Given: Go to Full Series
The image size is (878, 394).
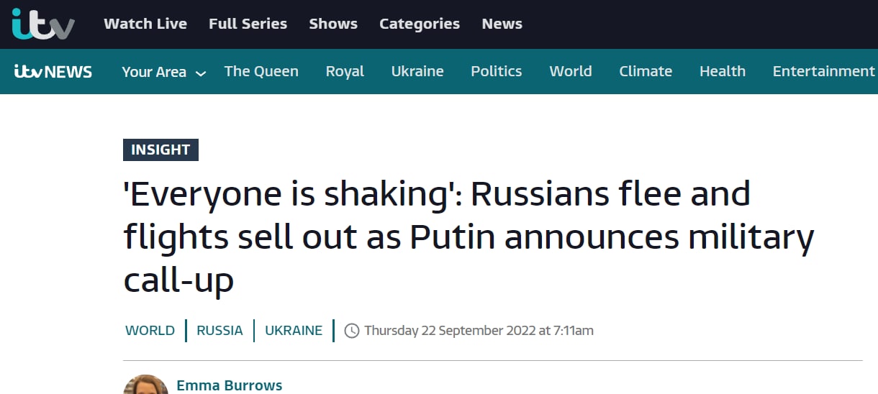Looking at the screenshot, I should pyautogui.click(x=248, y=24).
